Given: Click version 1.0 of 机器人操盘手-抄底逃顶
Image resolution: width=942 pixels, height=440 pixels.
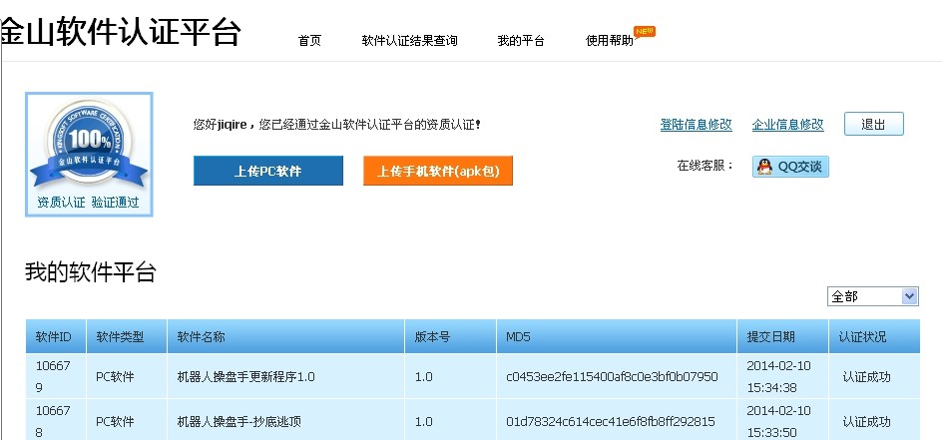Looking at the screenshot, I should click(x=423, y=422).
